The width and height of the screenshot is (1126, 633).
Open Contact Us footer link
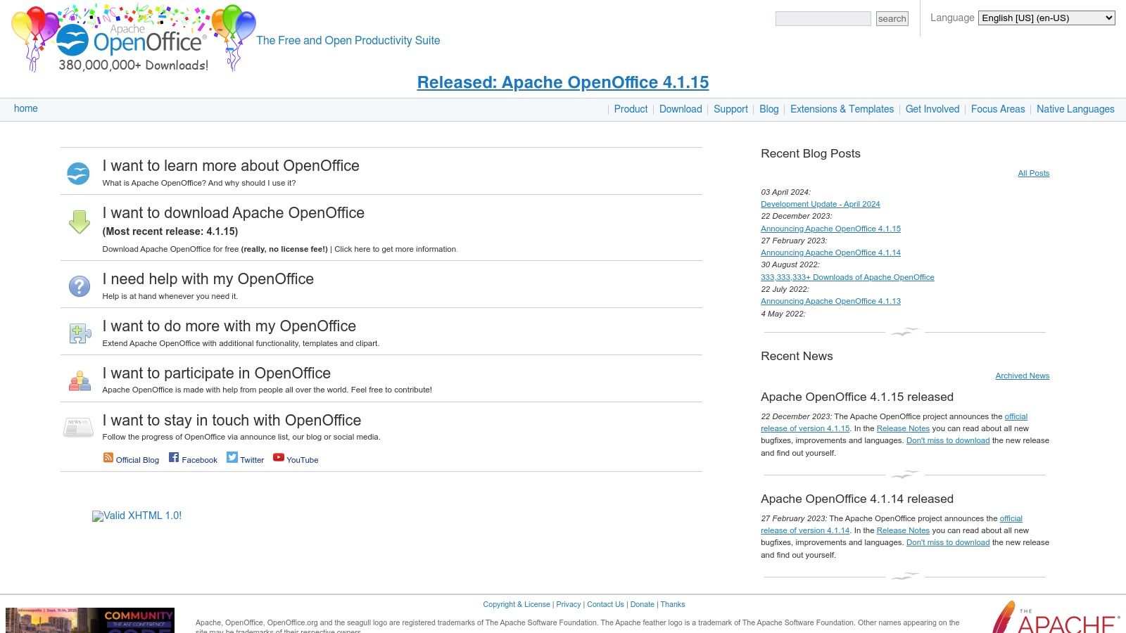click(605, 604)
